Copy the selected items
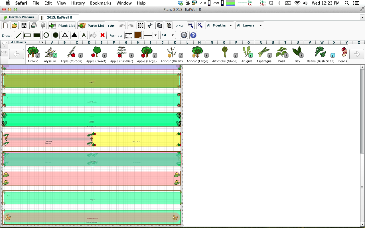365x228 pixels. tap(160, 25)
